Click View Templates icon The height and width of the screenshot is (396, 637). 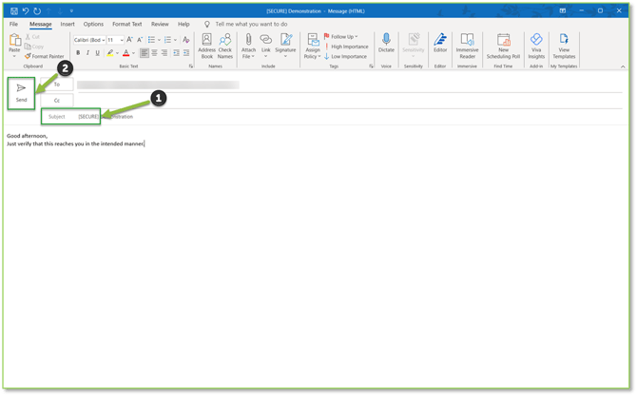tap(564, 46)
